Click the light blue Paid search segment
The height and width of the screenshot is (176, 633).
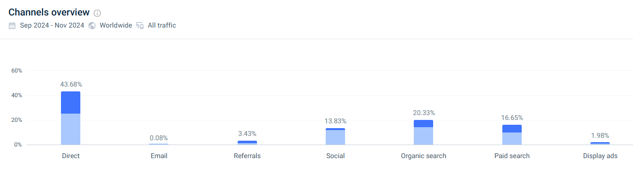512,138
